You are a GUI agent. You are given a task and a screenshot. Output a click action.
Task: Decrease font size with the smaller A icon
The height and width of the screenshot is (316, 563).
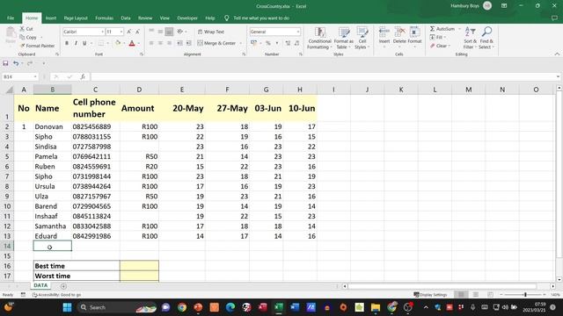click(137, 32)
